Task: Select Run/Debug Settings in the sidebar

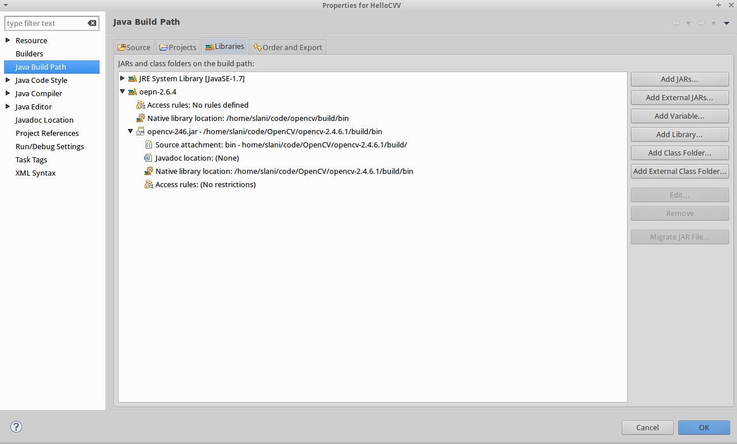Action: coord(50,146)
